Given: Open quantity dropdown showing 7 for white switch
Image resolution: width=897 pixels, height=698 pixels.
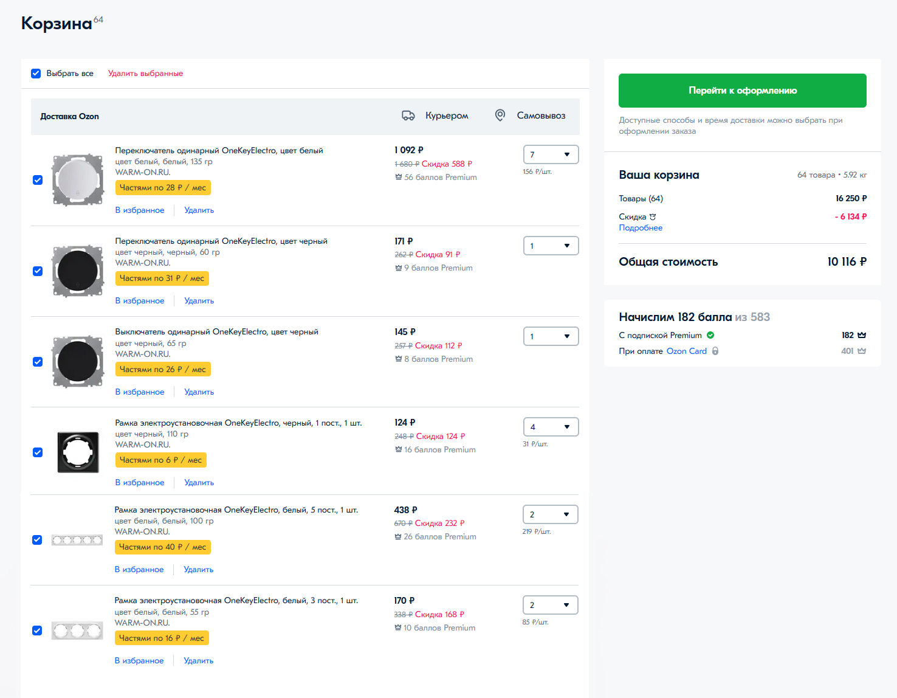Looking at the screenshot, I should [x=551, y=154].
